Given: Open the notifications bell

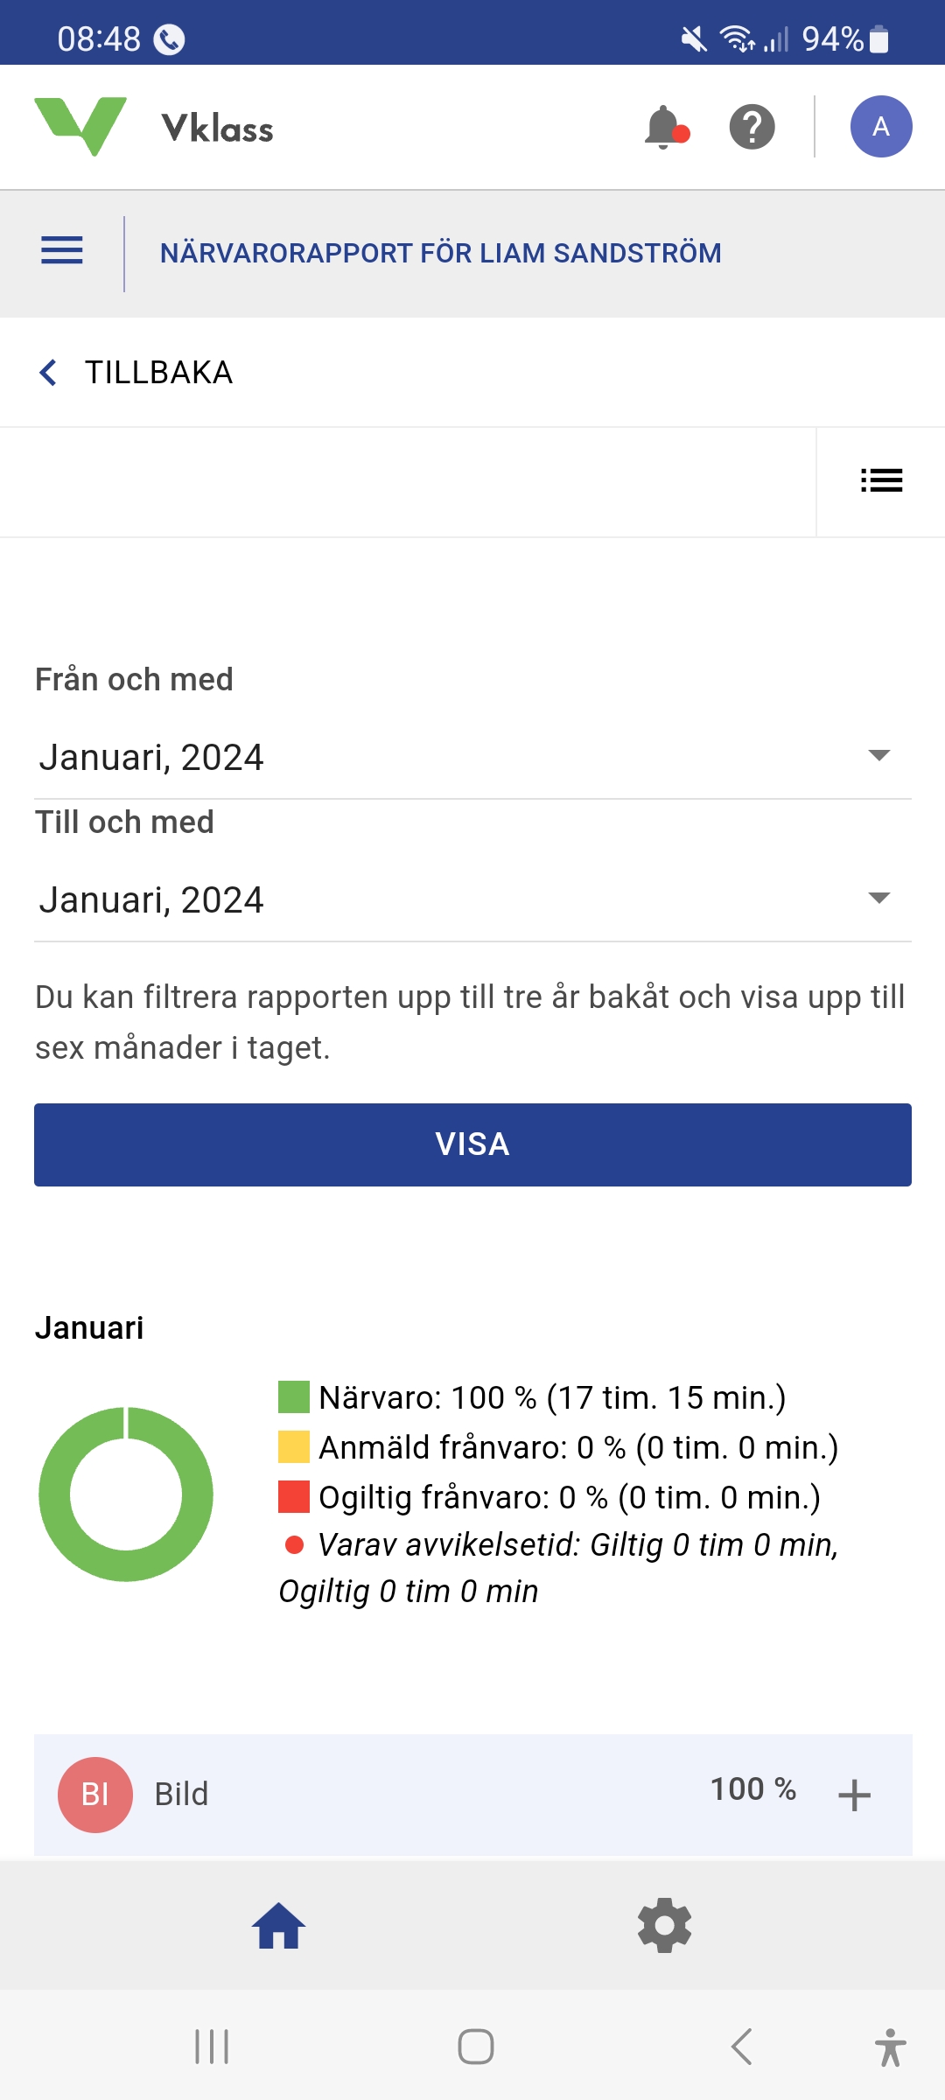Looking at the screenshot, I should click(x=665, y=128).
